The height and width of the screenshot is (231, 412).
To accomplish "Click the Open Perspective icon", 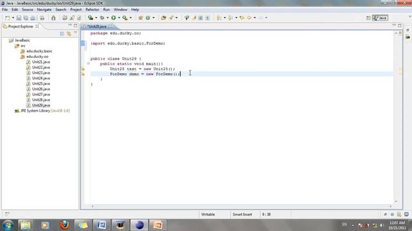I will [x=368, y=18].
